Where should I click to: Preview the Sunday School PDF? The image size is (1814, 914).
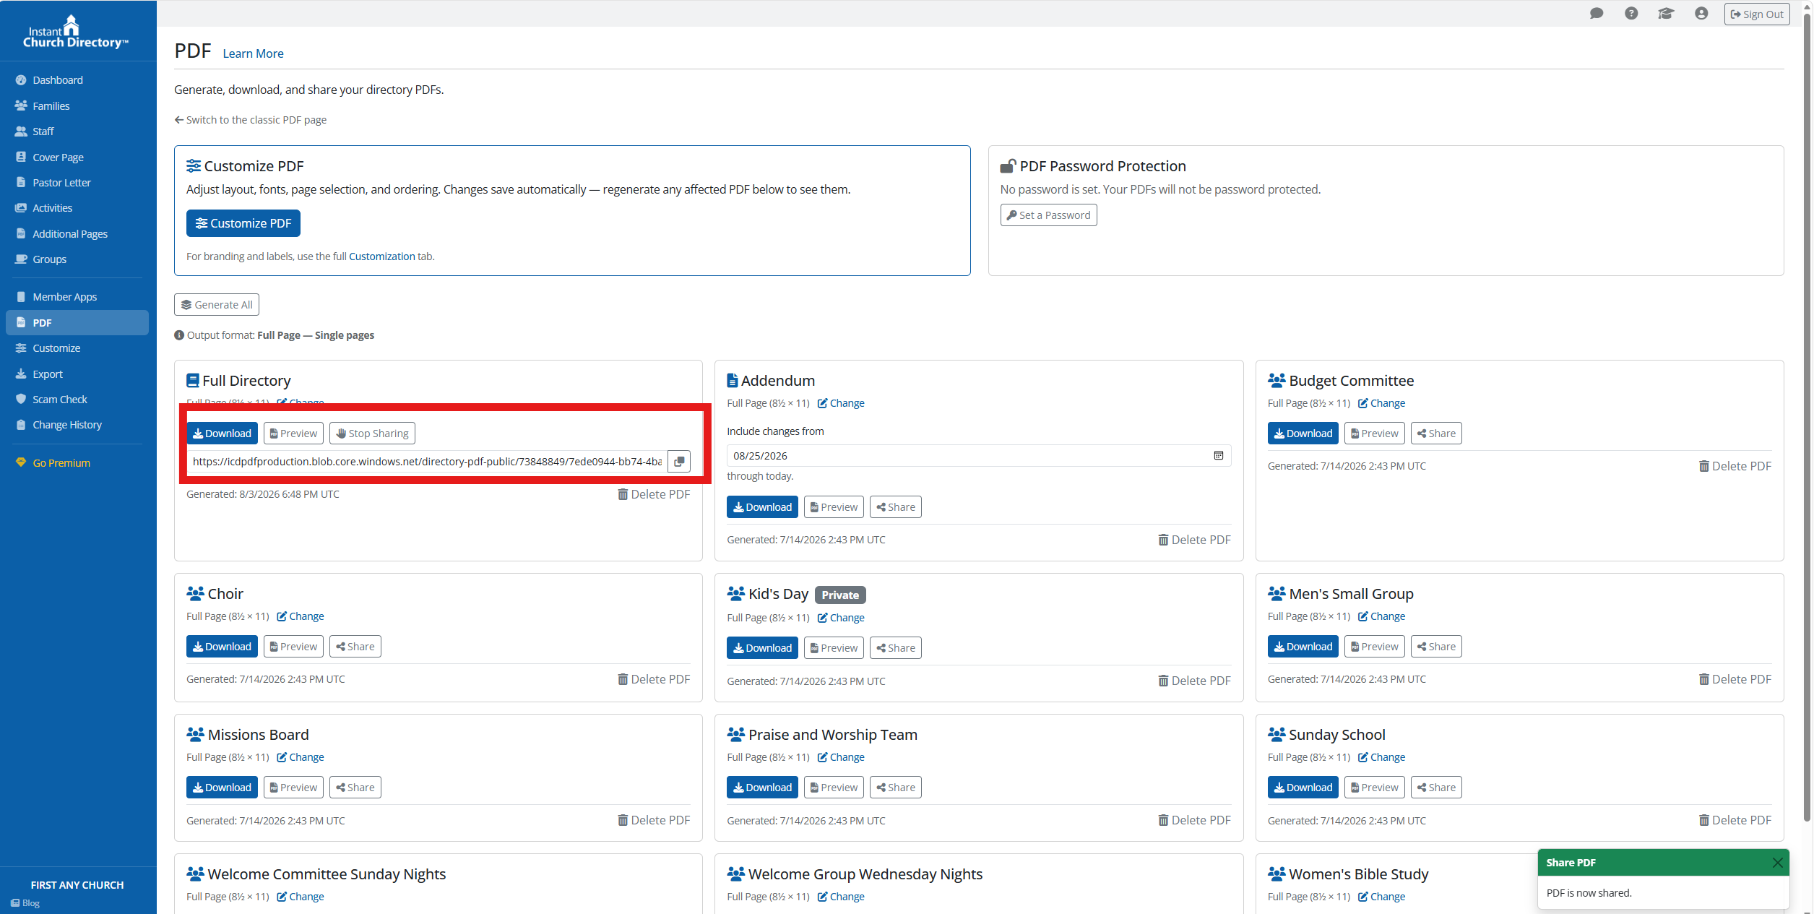tap(1375, 788)
